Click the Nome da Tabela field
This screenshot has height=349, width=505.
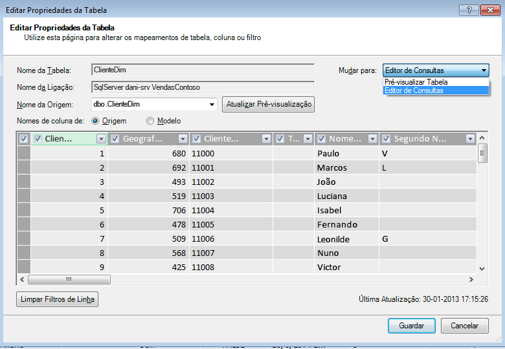[203, 70]
